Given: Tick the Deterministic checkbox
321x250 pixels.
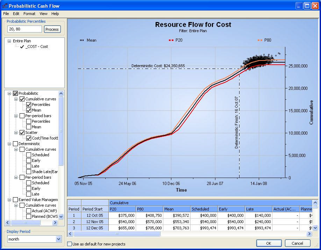Looking at the screenshot, I should 15,144.
